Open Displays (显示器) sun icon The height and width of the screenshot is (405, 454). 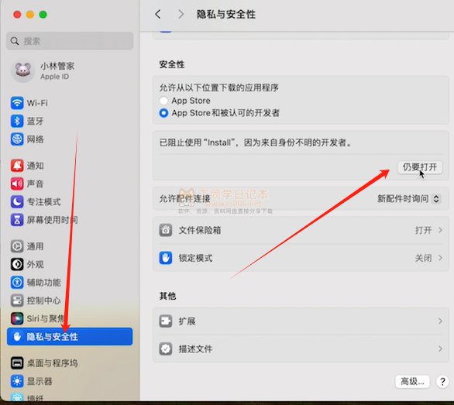pyautogui.click(x=17, y=381)
